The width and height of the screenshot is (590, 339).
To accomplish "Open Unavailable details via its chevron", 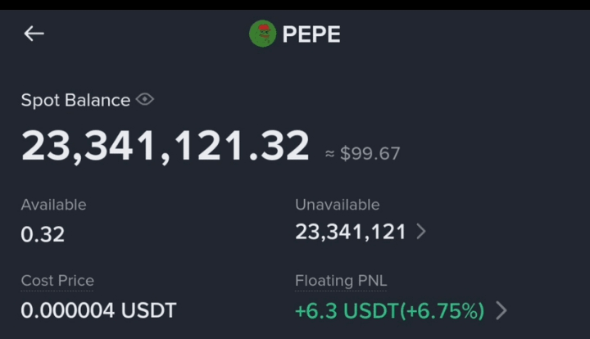I will 421,232.
